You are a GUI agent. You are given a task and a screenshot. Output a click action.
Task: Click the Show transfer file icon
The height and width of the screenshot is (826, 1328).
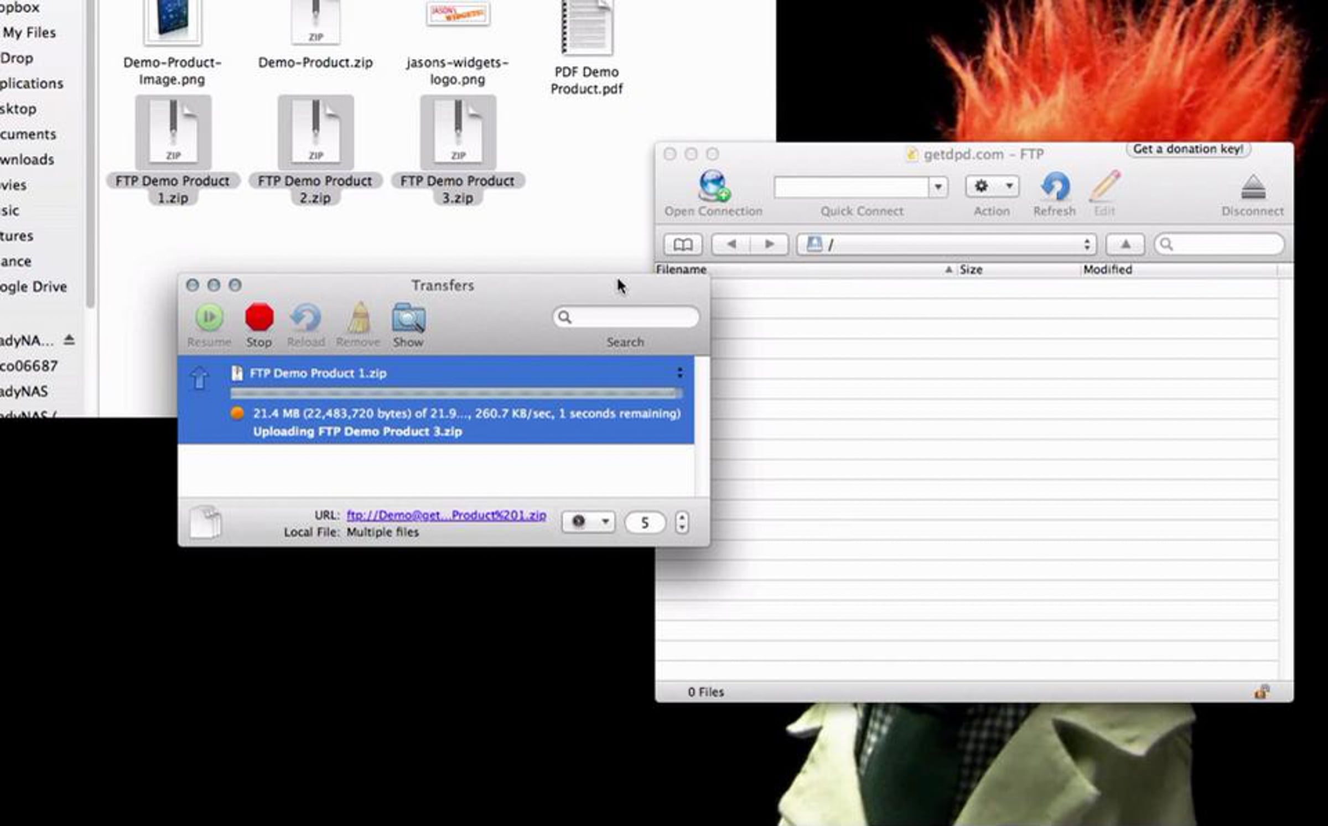coord(408,318)
